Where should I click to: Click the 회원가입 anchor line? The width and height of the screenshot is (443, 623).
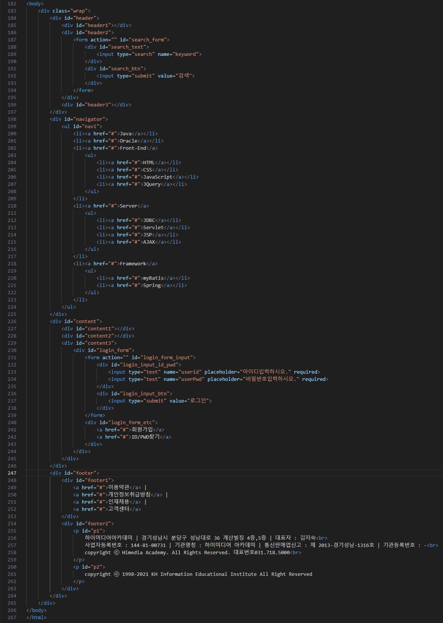point(130,430)
